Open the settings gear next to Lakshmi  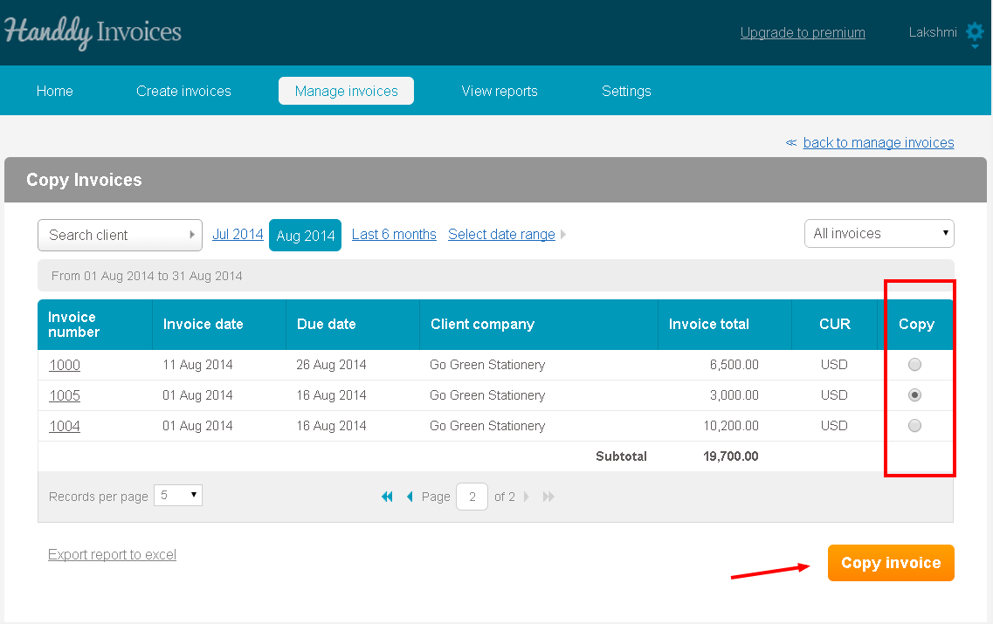click(975, 33)
